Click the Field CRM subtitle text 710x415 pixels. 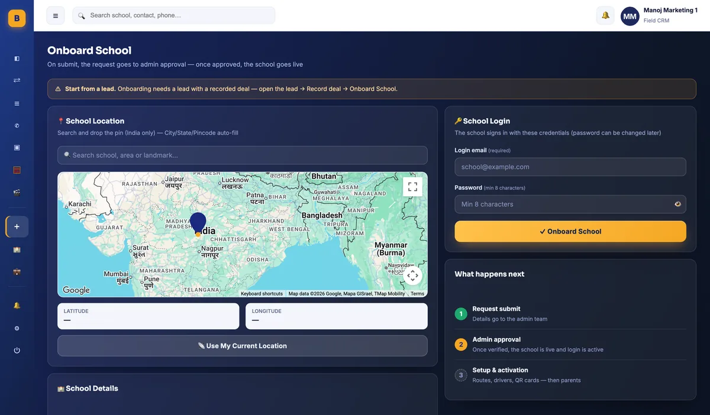tap(656, 21)
